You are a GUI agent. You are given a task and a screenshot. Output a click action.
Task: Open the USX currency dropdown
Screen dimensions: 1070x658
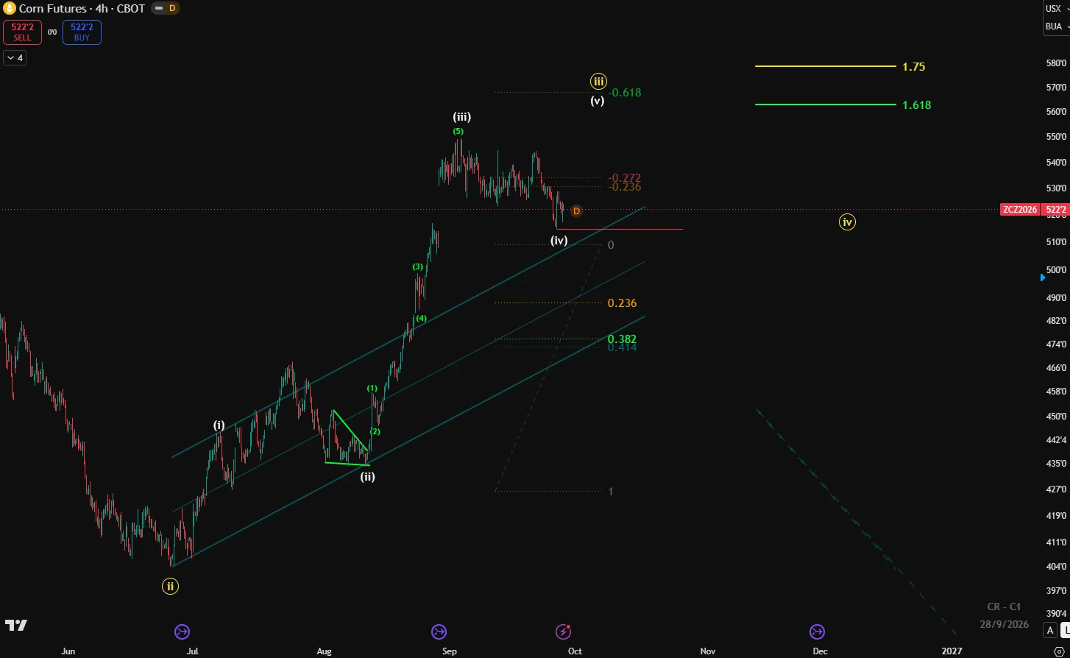(1055, 9)
